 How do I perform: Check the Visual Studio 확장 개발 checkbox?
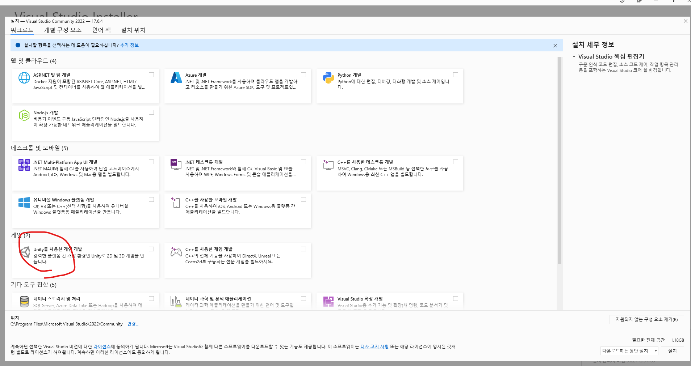pos(456,299)
